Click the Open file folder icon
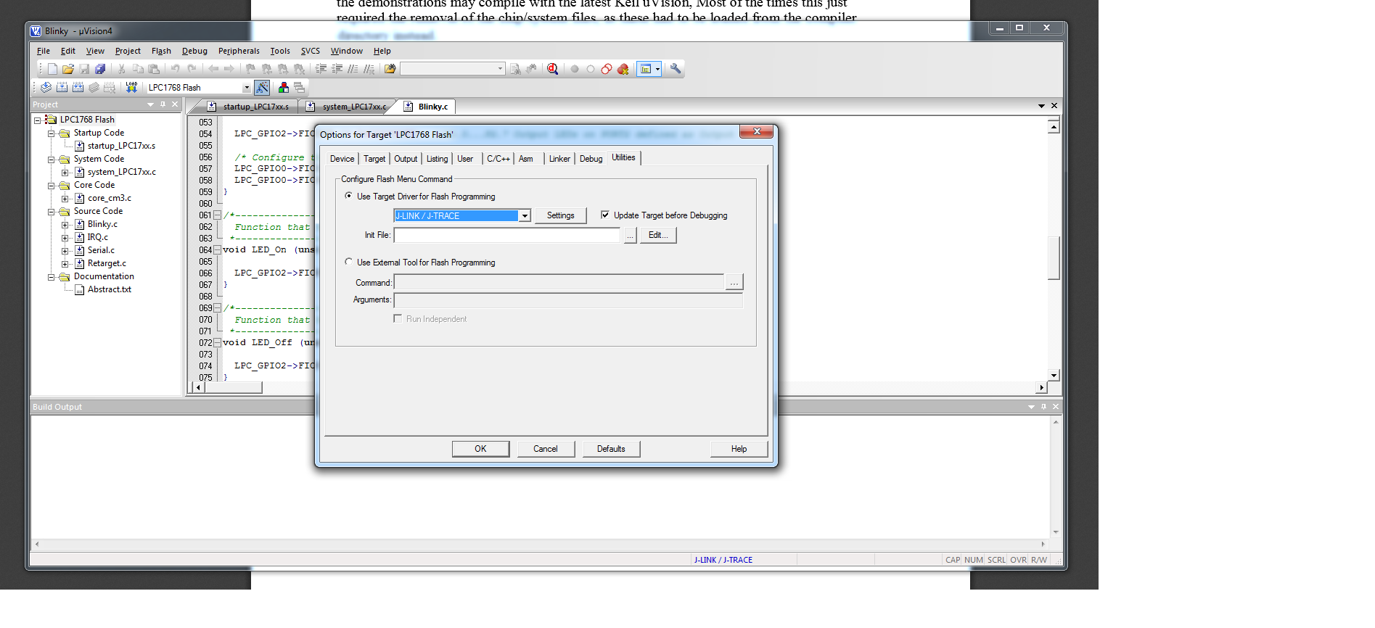The height and width of the screenshot is (628, 1375). pyautogui.click(x=68, y=69)
